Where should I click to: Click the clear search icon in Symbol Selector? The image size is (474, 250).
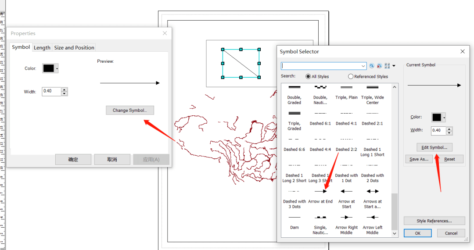(379, 66)
